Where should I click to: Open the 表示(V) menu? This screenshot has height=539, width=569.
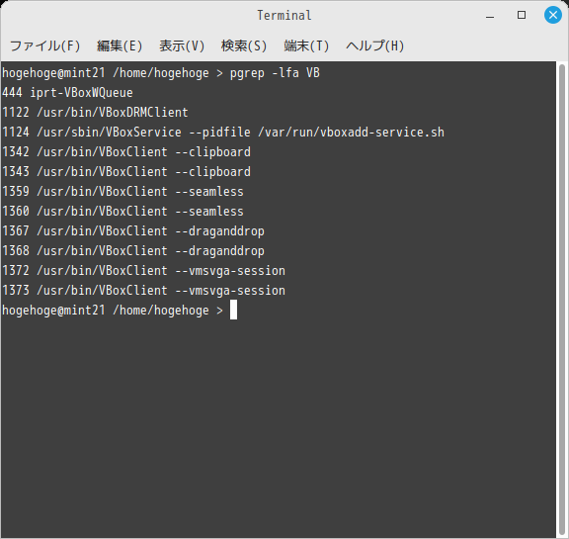(x=182, y=45)
